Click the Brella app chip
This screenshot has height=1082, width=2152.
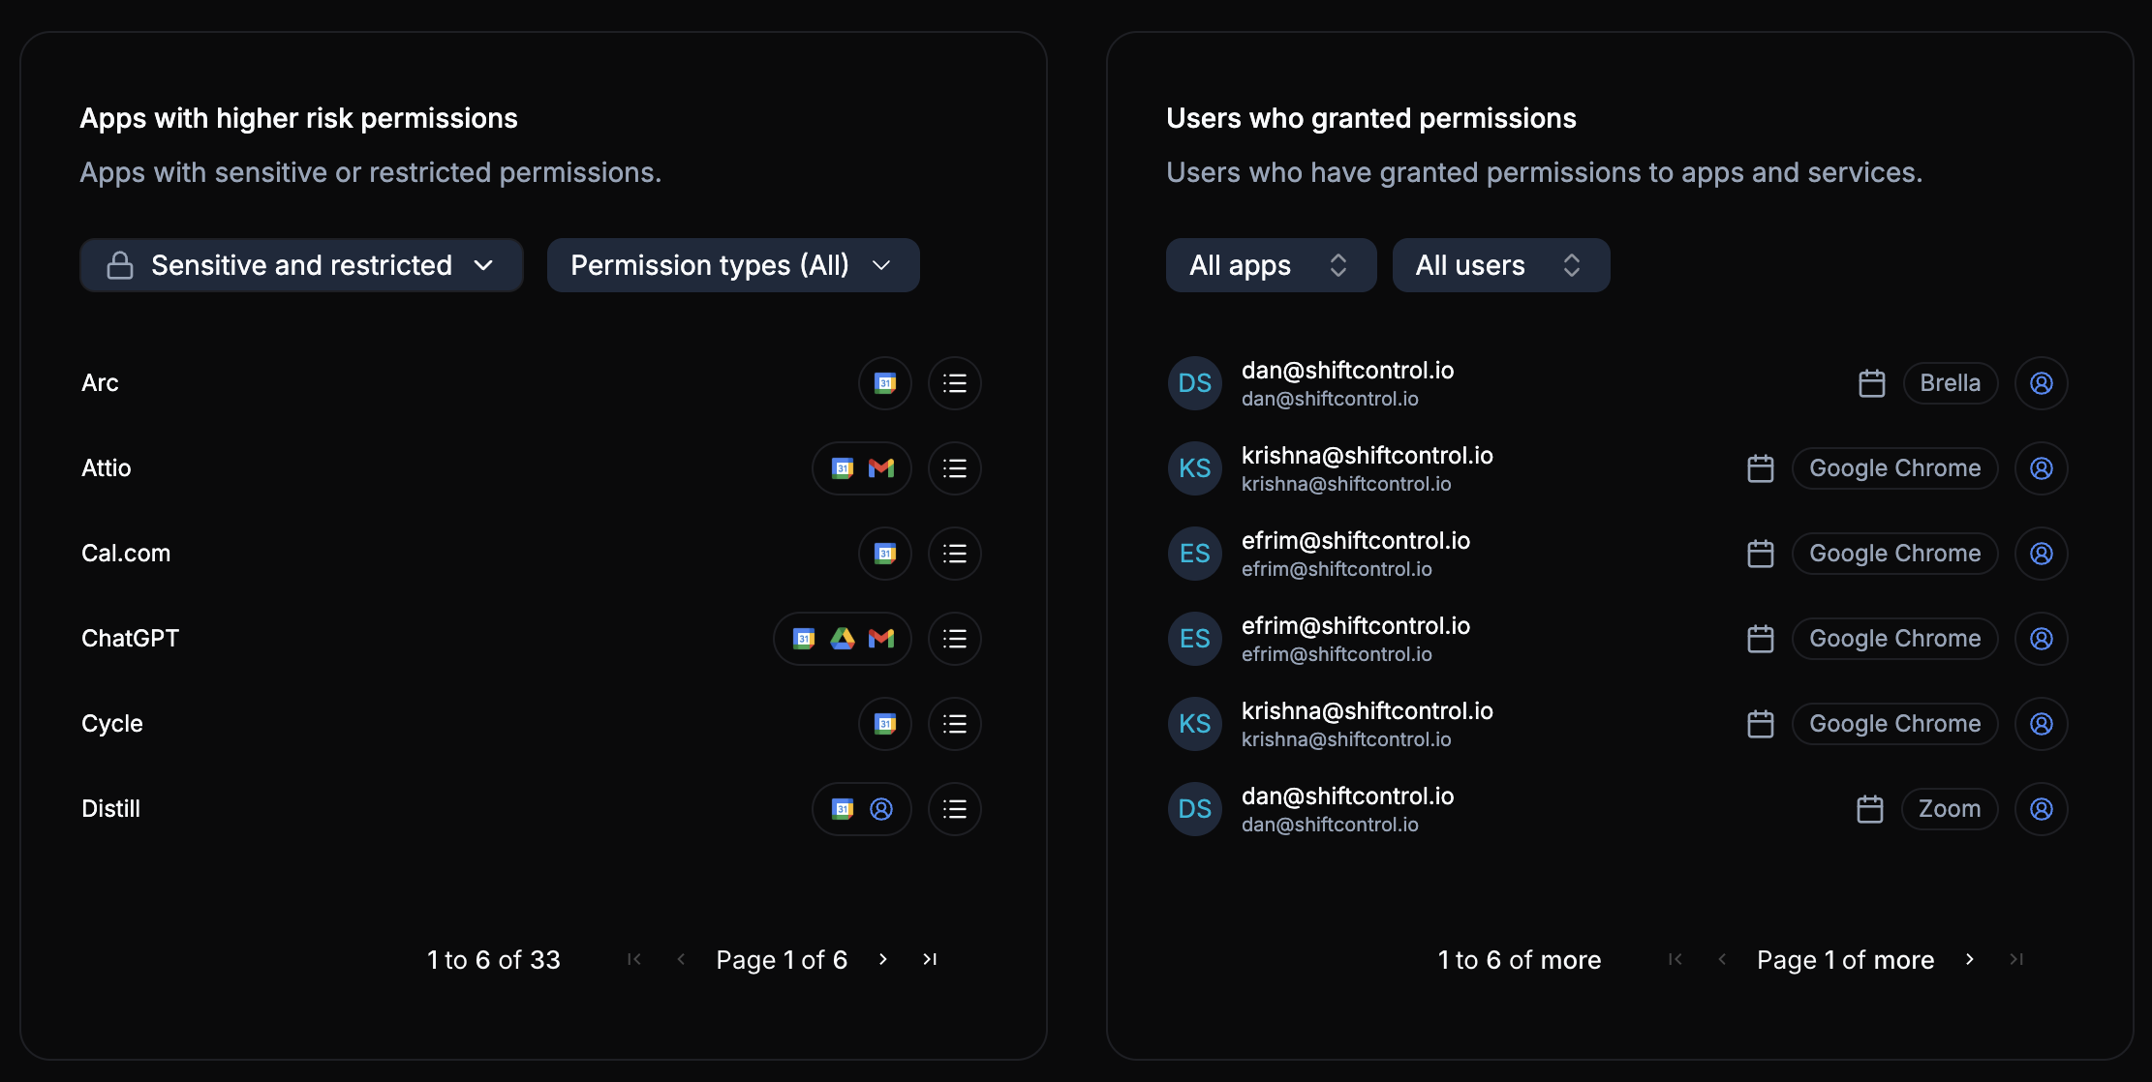coord(1950,383)
